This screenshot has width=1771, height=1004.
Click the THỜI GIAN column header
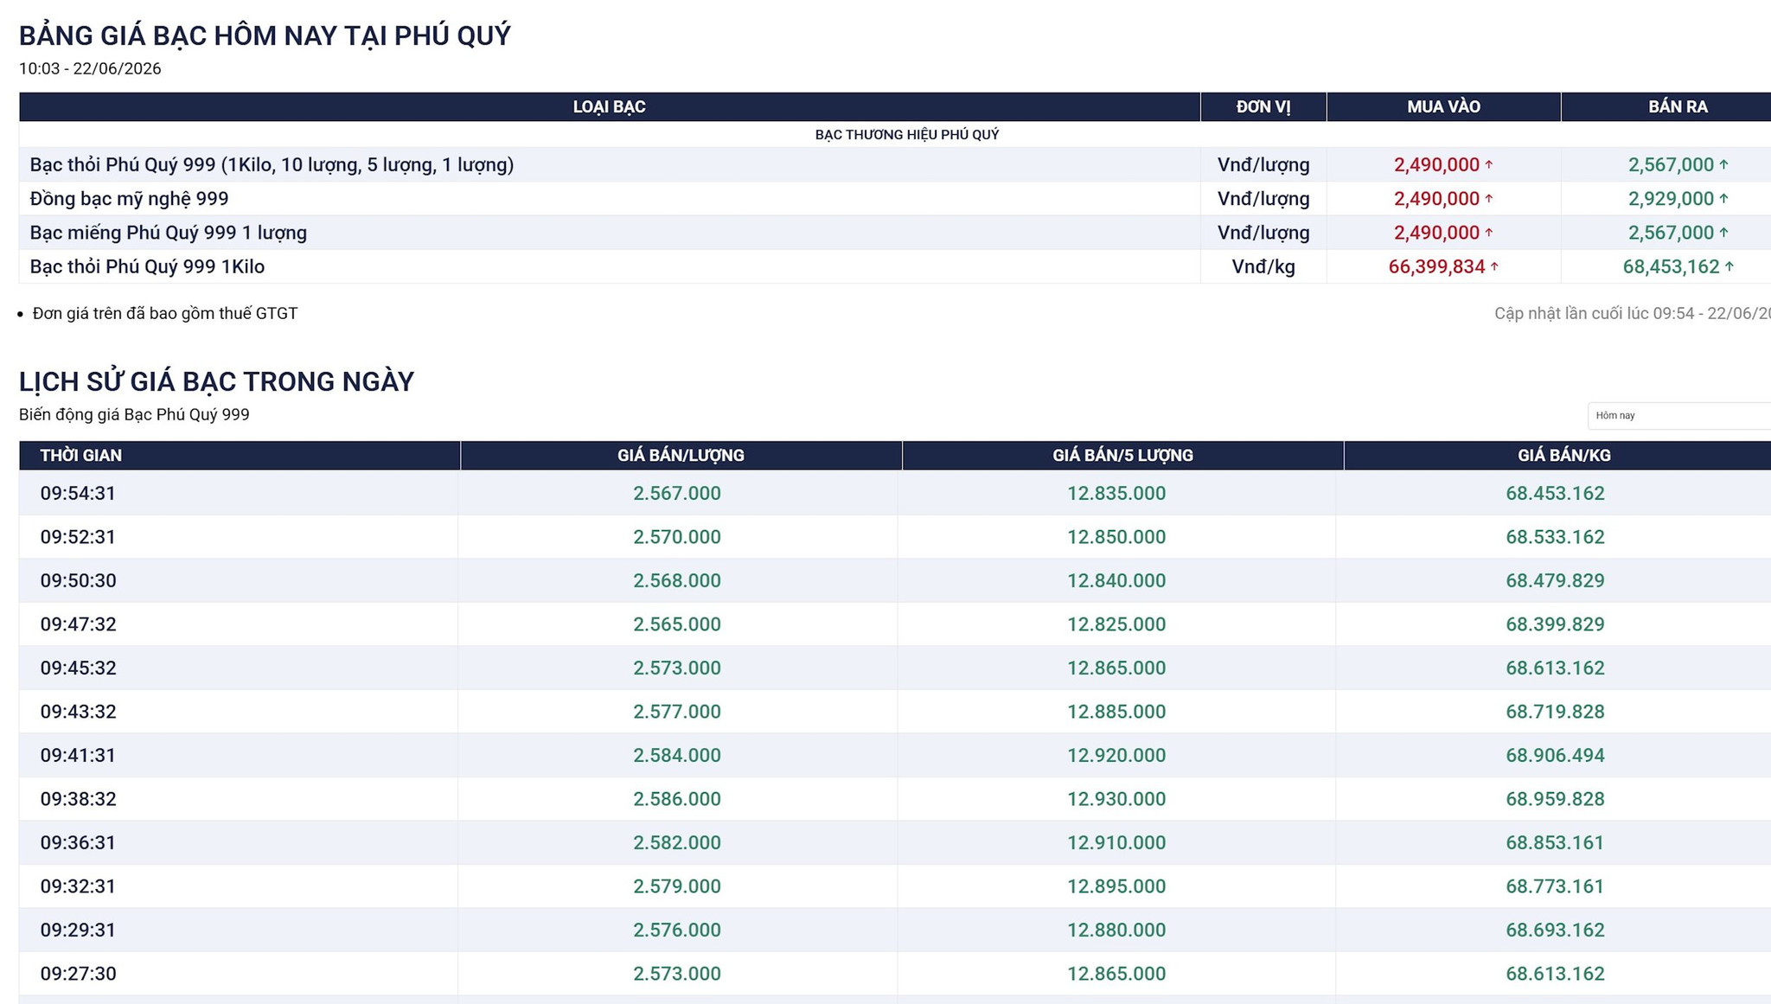coord(240,456)
